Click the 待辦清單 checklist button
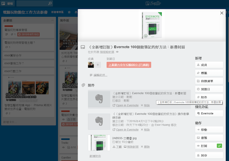 pos(209,81)
